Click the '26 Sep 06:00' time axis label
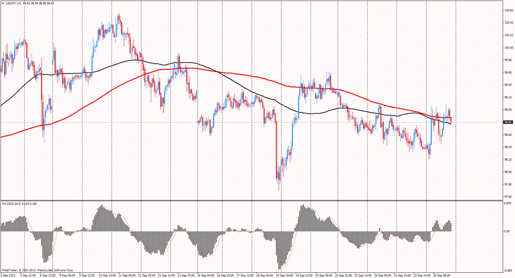 (442, 275)
